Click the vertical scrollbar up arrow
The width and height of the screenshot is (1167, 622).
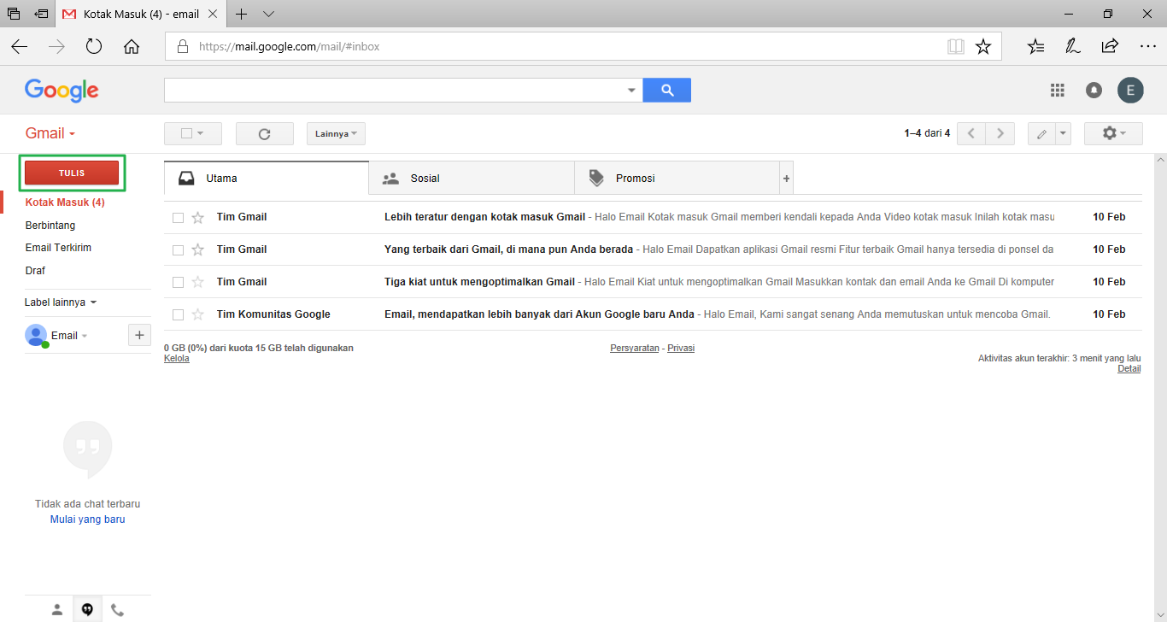coord(1159,160)
